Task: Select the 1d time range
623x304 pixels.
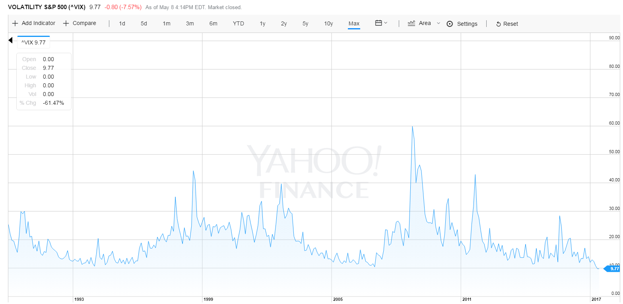Action: click(122, 23)
